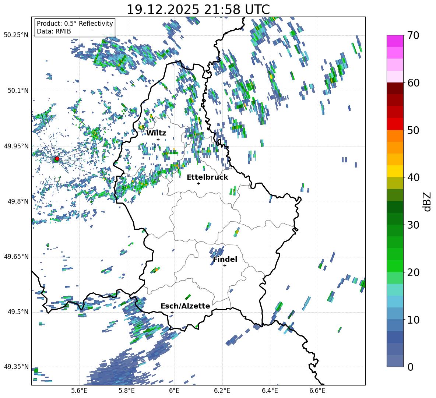The image size is (436, 398).
Task: Click the red radar site marker
Action: point(57,159)
